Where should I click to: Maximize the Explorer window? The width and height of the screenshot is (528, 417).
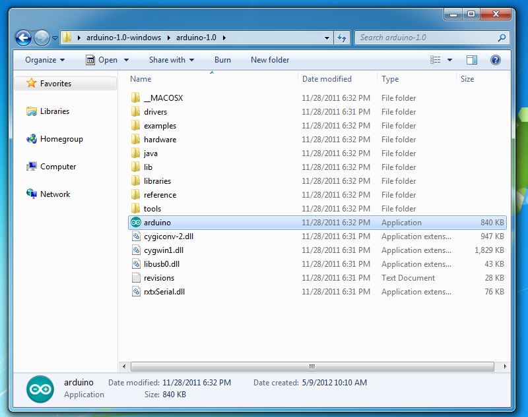point(471,14)
